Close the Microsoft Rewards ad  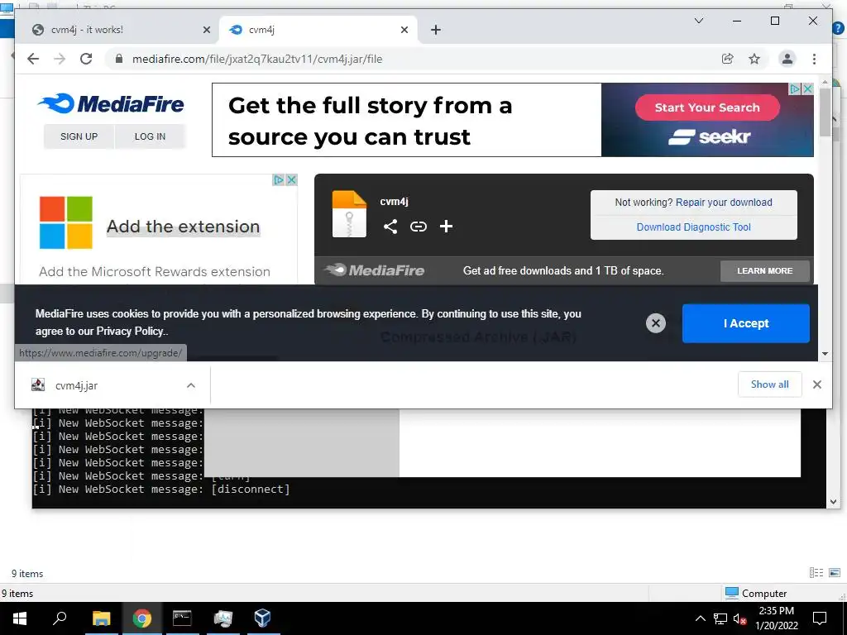click(x=291, y=179)
